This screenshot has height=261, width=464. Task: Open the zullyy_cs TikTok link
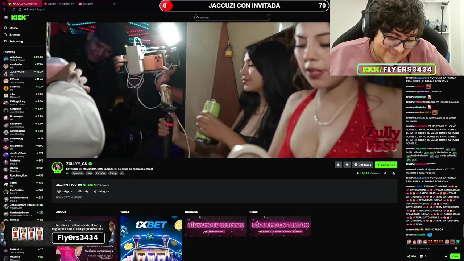coord(101,191)
